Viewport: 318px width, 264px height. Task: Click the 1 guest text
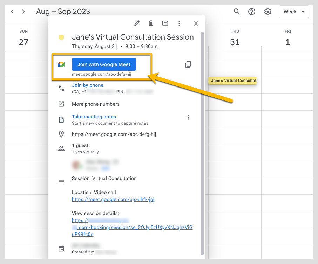pyautogui.click(x=80, y=145)
